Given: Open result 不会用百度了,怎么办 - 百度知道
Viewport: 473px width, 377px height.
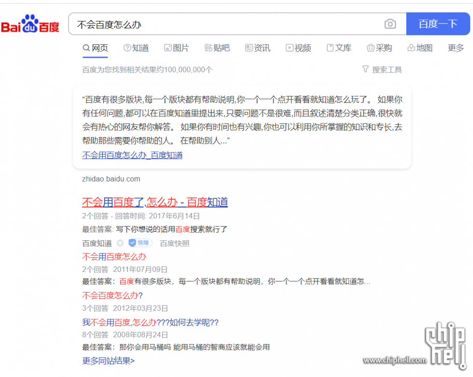Looking at the screenshot, I should [x=155, y=202].
